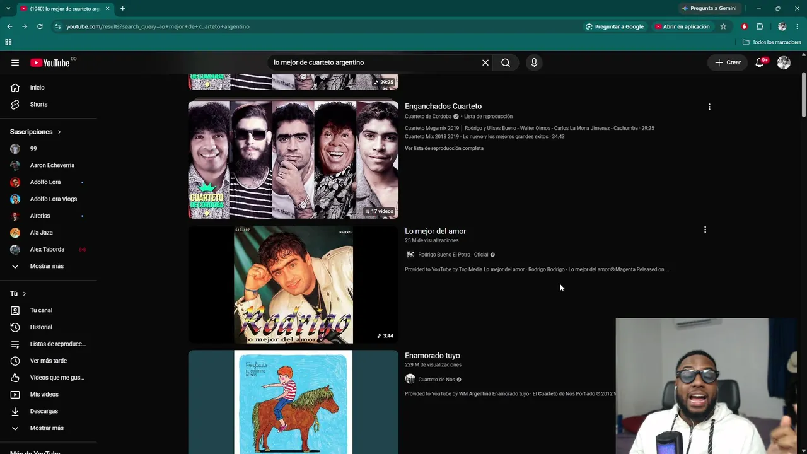Open more options for Enganchados Cuarteto
The width and height of the screenshot is (807, 454).
tap(709, 107)
